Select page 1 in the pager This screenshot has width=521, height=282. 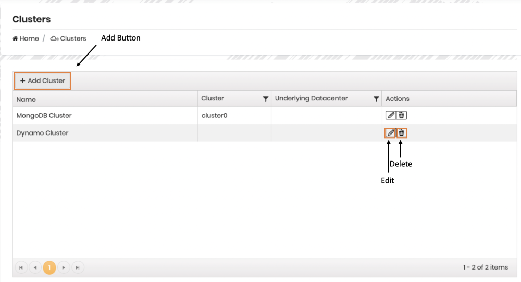(x=49, y=267)
